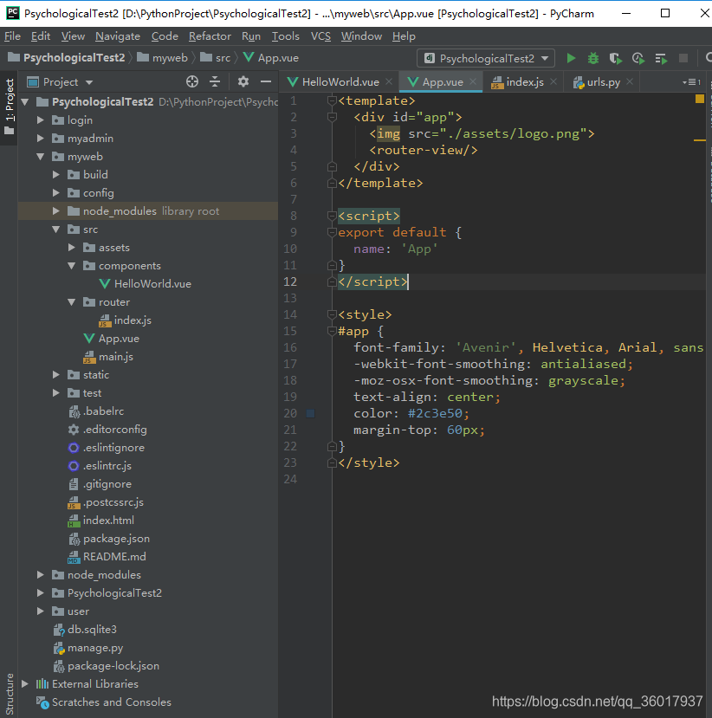Close the urls.py editor tab
This screenshot has width=712, height=718.
[x=630, y=81]
